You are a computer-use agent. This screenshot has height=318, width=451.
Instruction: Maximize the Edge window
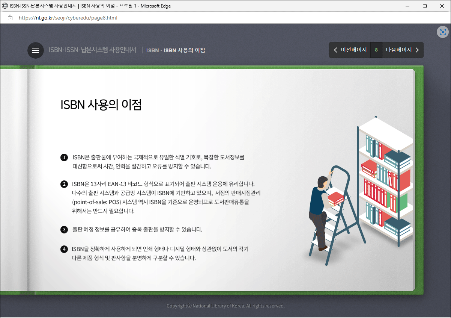pyautogui.click(x=425, y=6)
